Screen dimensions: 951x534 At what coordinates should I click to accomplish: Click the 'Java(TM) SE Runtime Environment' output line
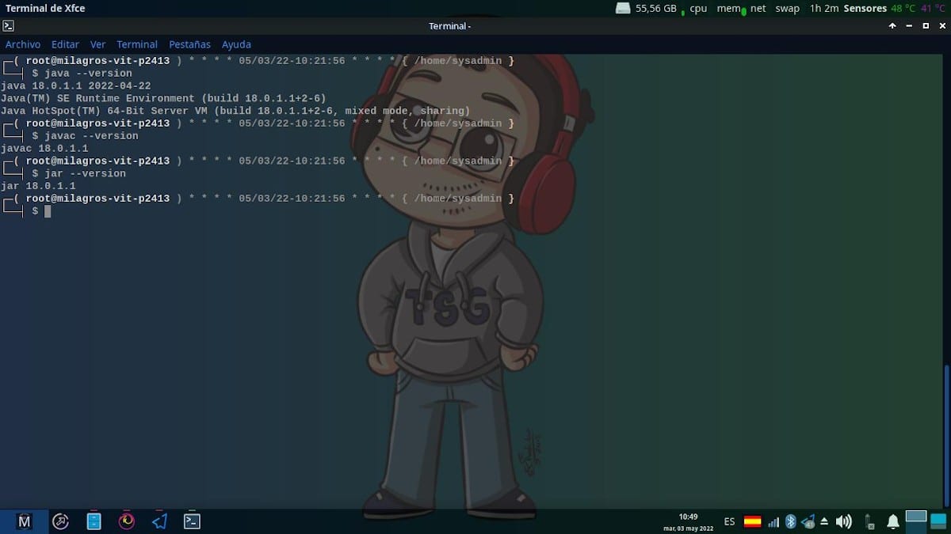pos(163,98)
